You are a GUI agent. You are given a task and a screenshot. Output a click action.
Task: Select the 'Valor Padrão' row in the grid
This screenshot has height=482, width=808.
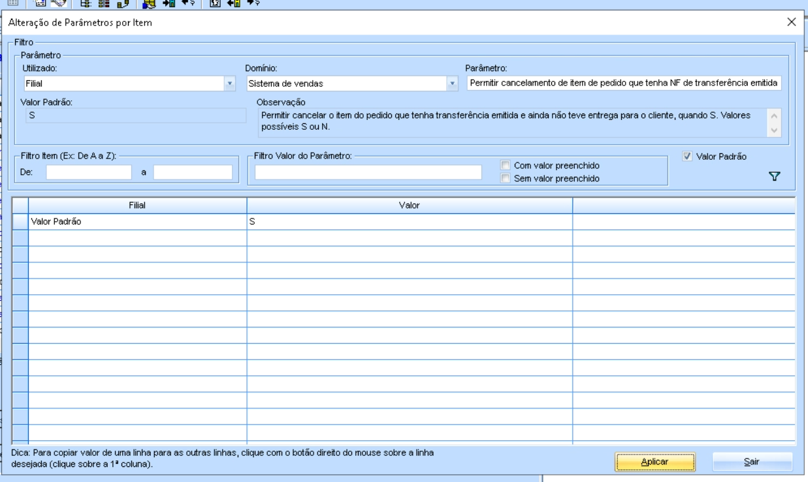tap(137, 222)
